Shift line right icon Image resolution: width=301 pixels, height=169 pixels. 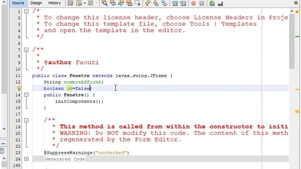pyautogui.click(x=183, y=3)
